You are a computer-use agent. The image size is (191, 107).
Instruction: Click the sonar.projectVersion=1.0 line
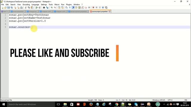(x=27, y=21)
